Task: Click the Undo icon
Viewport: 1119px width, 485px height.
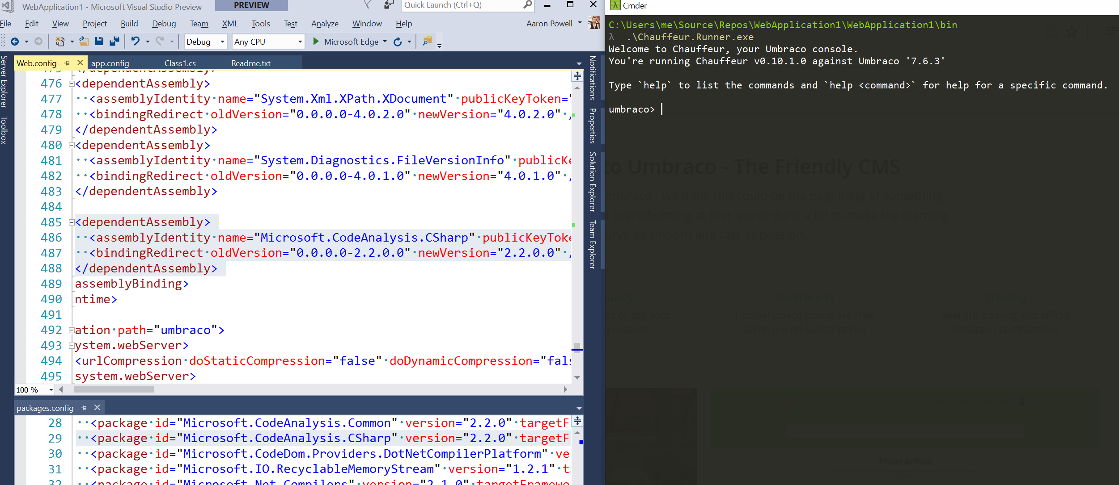Action: [135, 42]
